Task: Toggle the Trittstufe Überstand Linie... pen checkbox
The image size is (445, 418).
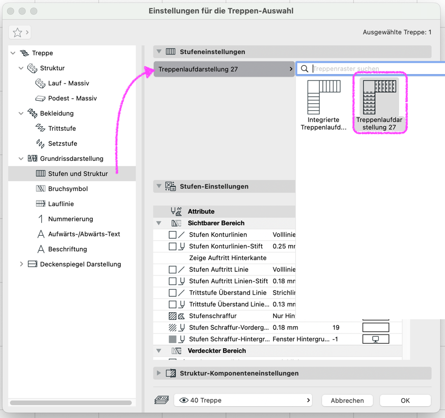Action: [x=173, y=304]
